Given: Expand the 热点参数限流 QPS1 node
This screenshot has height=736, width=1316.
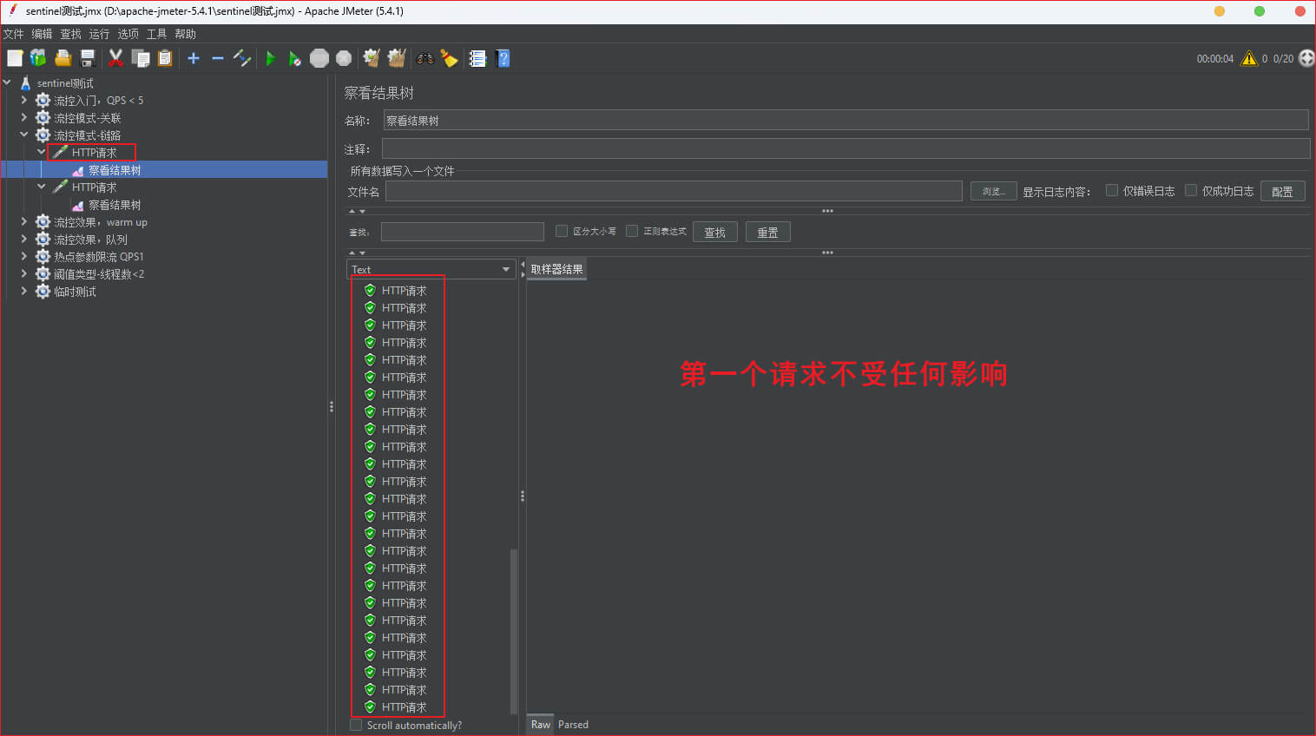Looking at the screenshot, I should 23,256.
